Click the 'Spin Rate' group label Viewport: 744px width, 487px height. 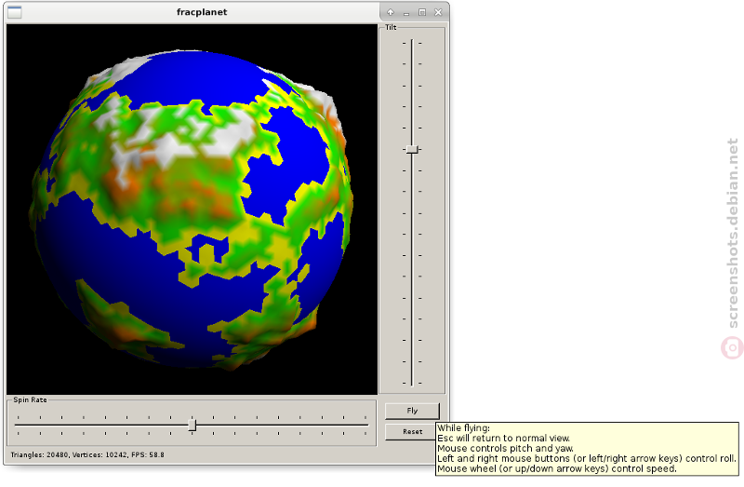coord(30,400)
